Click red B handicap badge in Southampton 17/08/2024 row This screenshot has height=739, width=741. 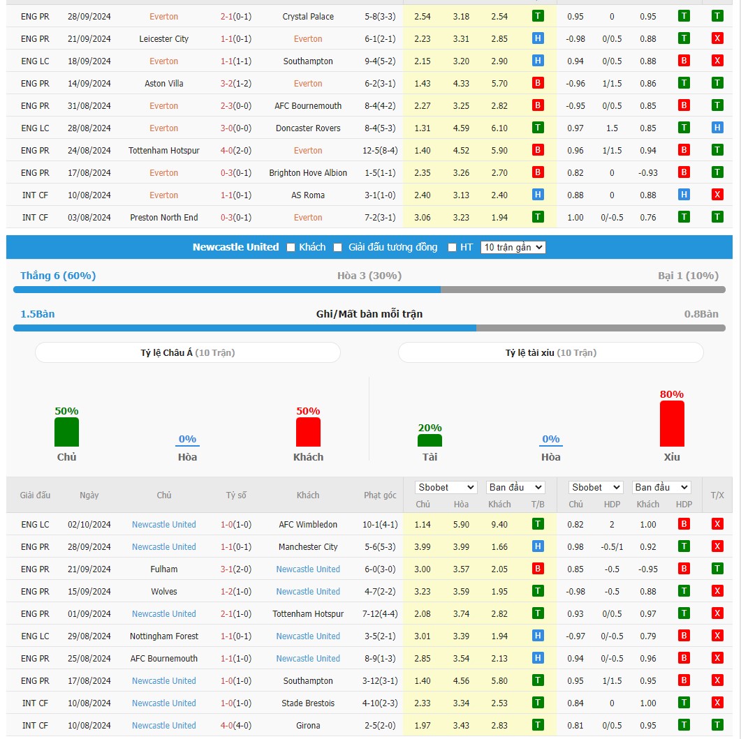(x=684, y=680)
